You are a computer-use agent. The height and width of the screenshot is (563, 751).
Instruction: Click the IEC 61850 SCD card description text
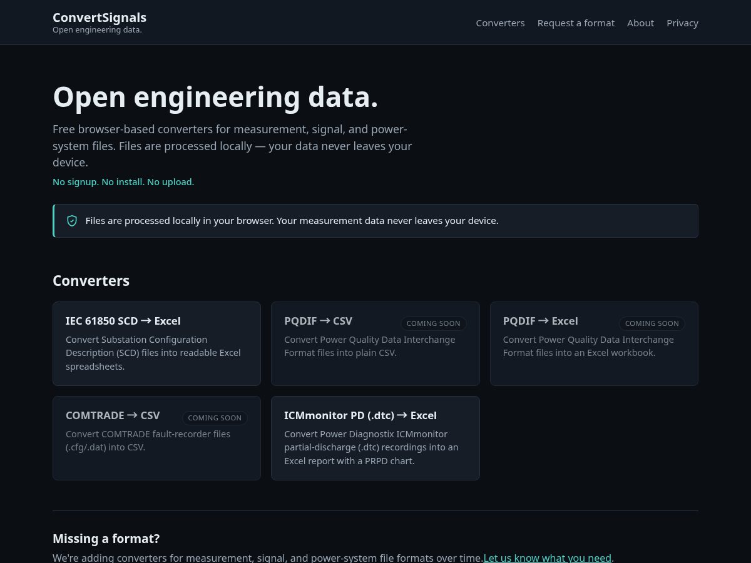153,353
